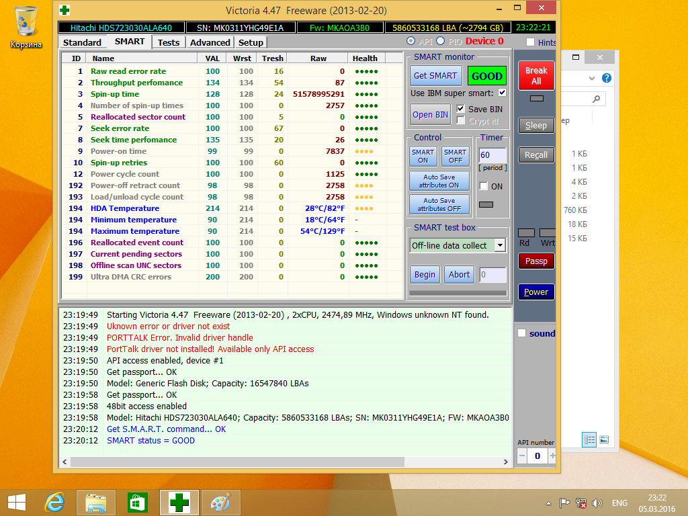
Task: Click the help question mark in Explorer window
Action: [607, 78]
